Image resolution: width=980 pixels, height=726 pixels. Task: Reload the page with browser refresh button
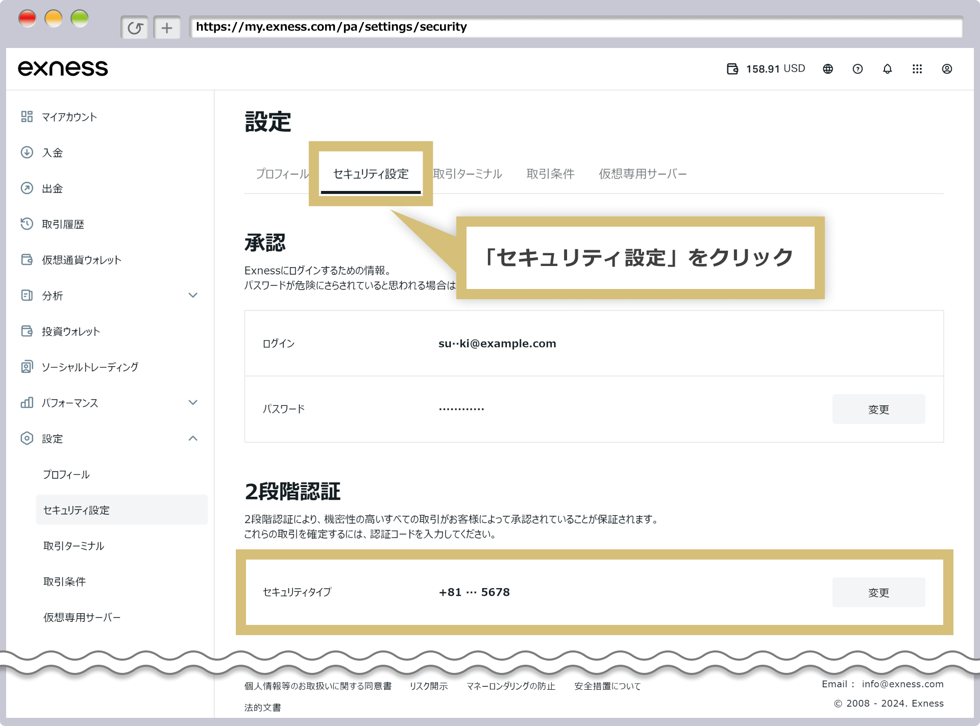(x=135, y=28)
